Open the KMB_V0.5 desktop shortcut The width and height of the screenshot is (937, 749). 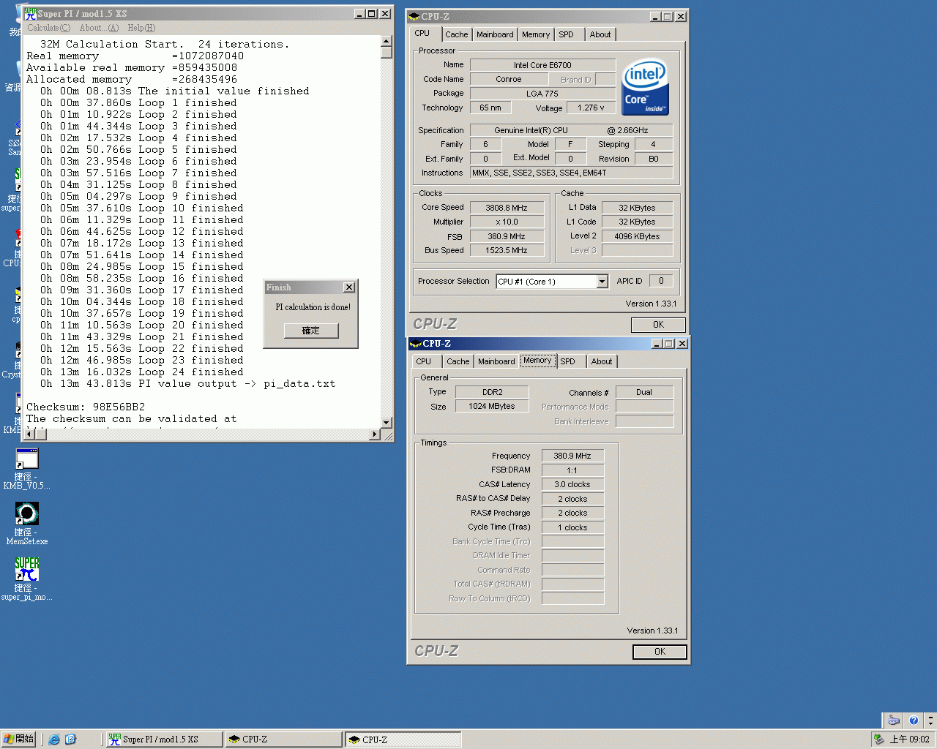pos(27,469)
